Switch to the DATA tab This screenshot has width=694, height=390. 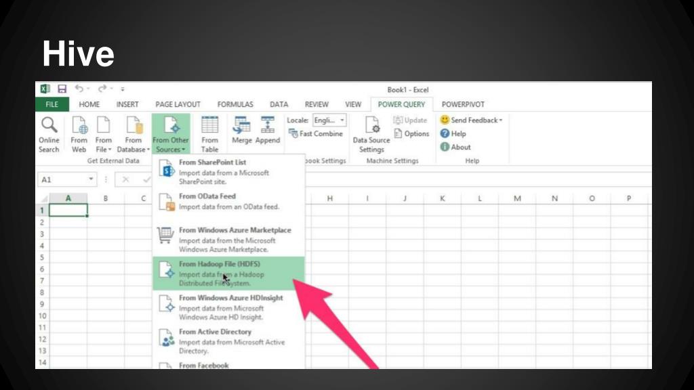tap(279, 104)
